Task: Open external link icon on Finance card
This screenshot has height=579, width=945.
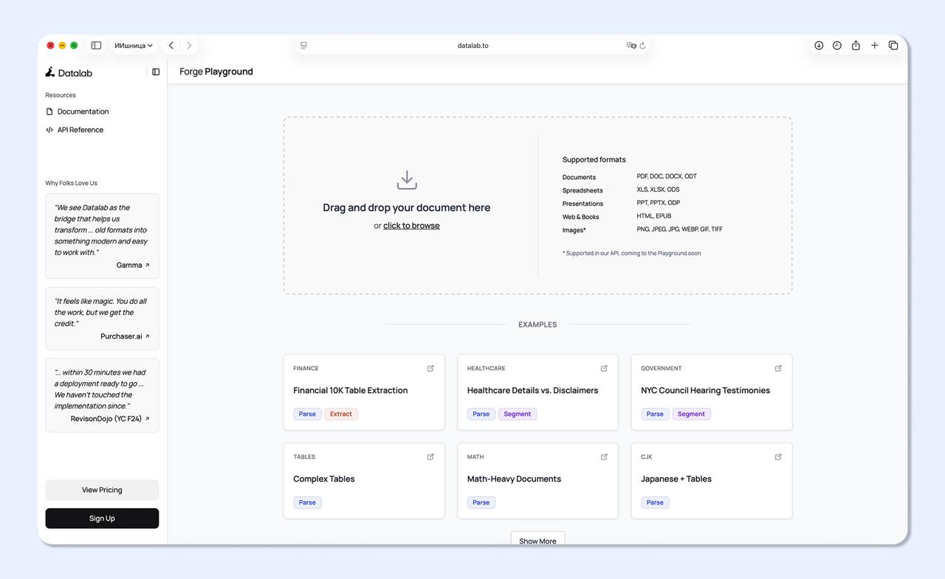Action: [x=430, y=368]
